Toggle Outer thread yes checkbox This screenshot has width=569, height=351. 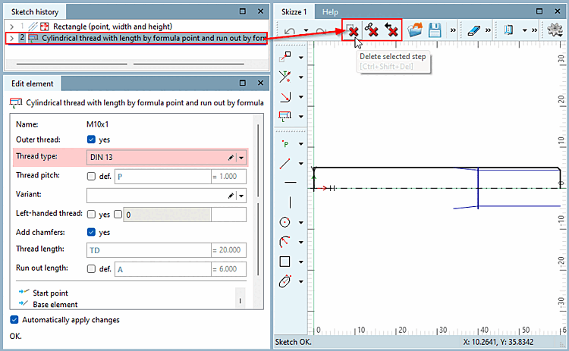coord(91,139)
